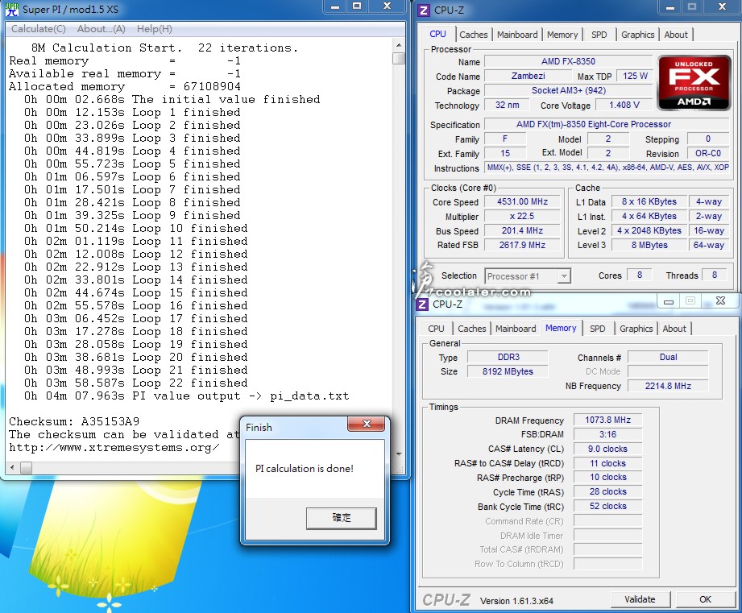Click the upper CPU-Z window's Z icon
The width and height of the screenshot is (742, 613).
click(x=424, y=10)
